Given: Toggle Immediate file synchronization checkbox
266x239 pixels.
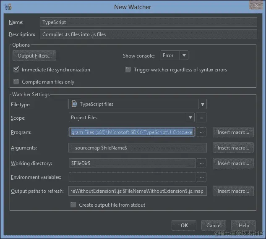Looking at the screenshot, I should click(x=16, y=69).
